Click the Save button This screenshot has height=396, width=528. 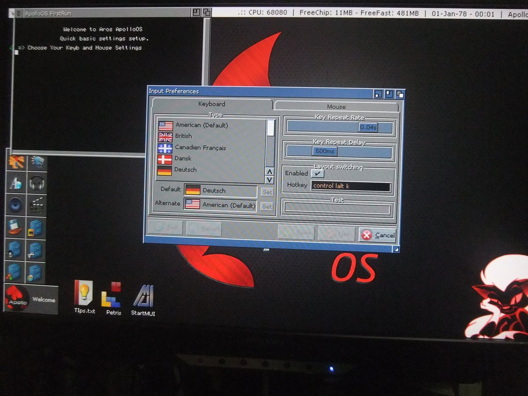click(x=296, y=232)
